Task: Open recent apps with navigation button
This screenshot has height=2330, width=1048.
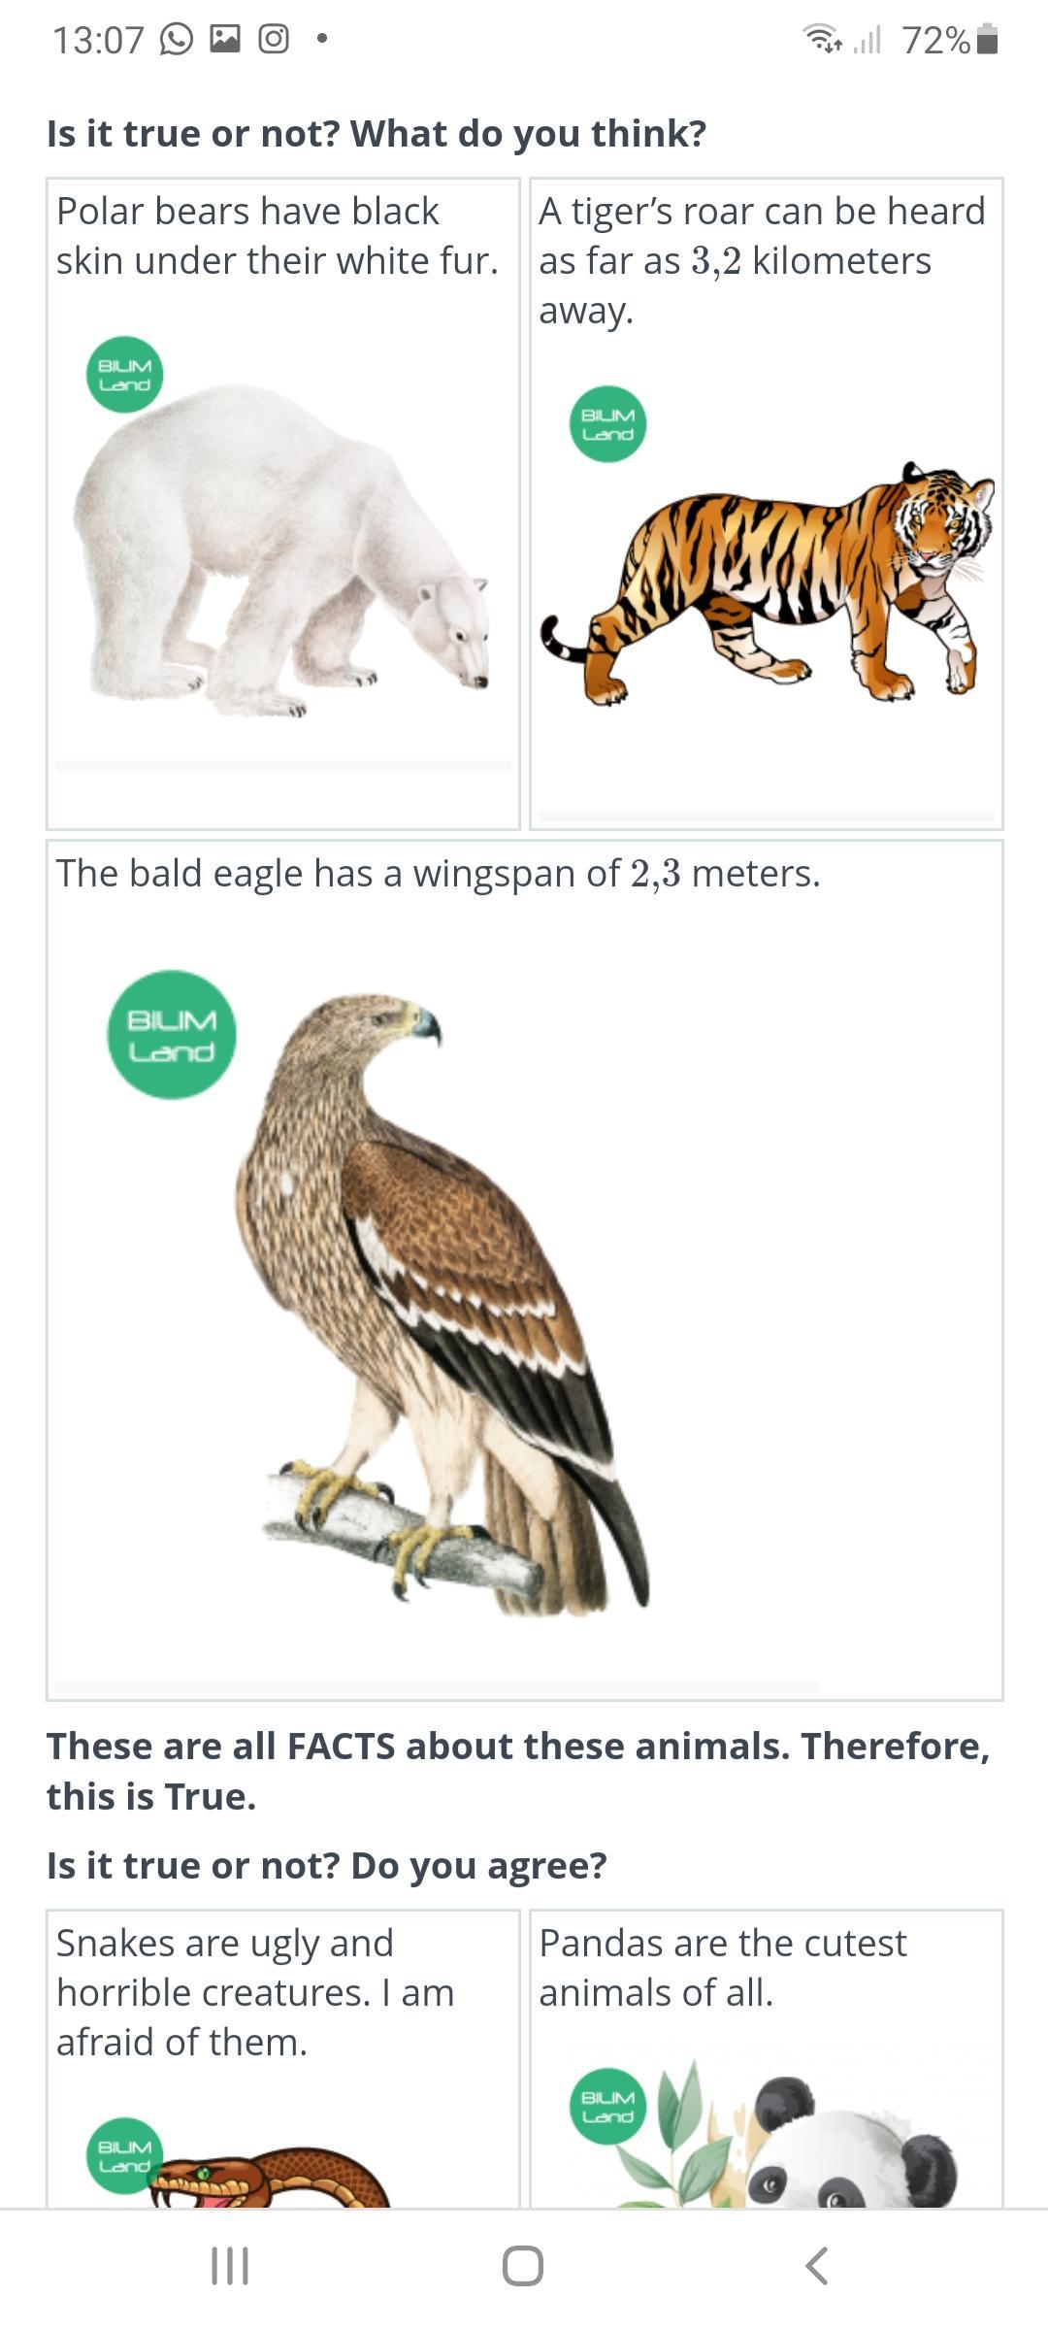Action: [x=230, y=2266]
